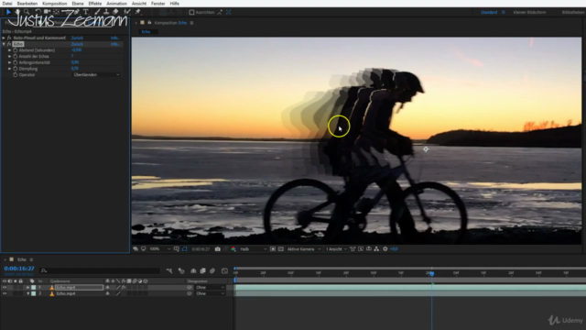
Task: Toggle the frame blending icon in timeline
Action: [x=203, y=270]
